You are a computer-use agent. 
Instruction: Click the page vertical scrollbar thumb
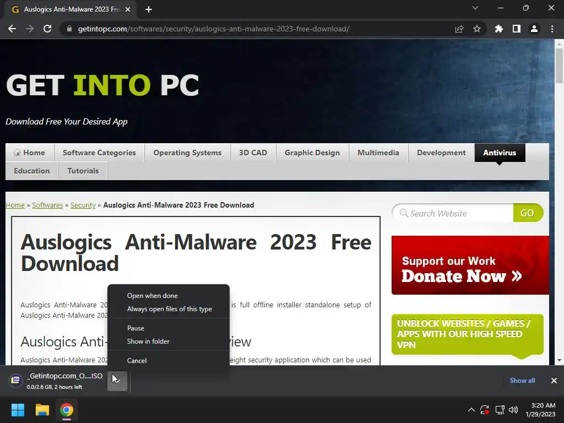point(559,66)
